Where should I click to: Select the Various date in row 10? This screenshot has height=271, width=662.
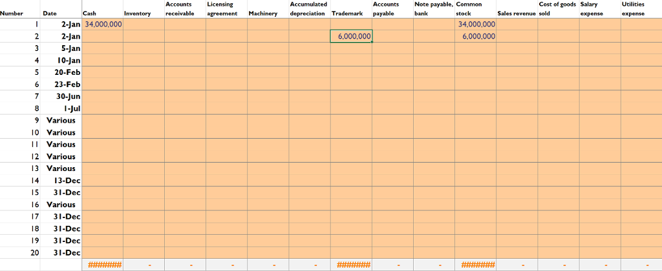click(61, 133)
